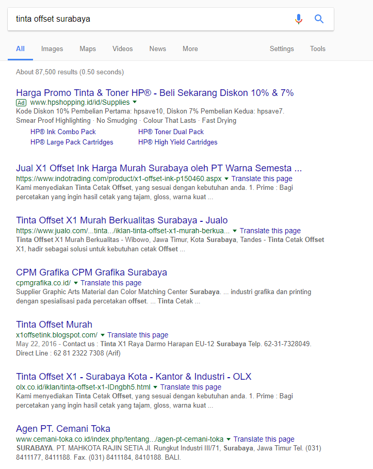Open the HP Toner Dual Pack sitelink
This screenshot has width=373, height=469.
[171, 132]
